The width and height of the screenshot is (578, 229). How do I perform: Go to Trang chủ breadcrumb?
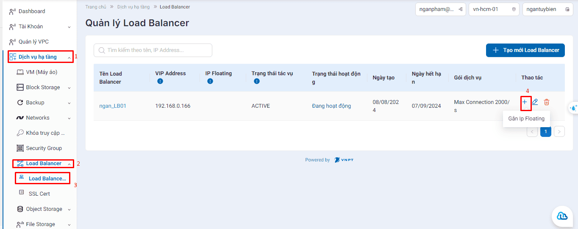tap(96, 7)
